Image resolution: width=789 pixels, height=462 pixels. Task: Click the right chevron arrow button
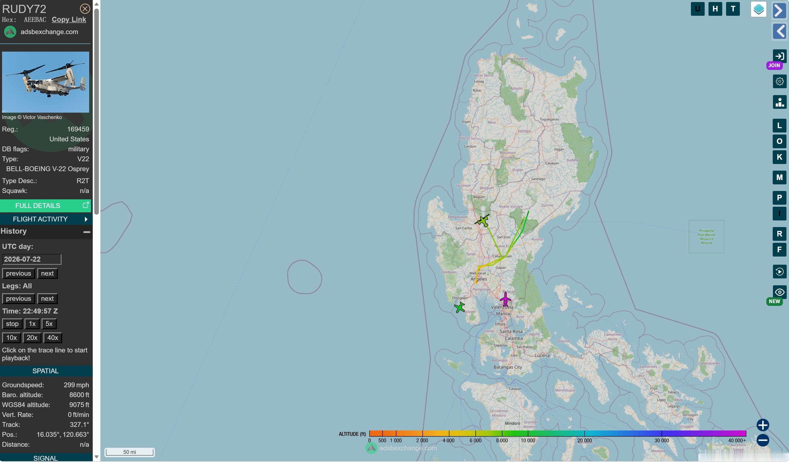point(780,10)
